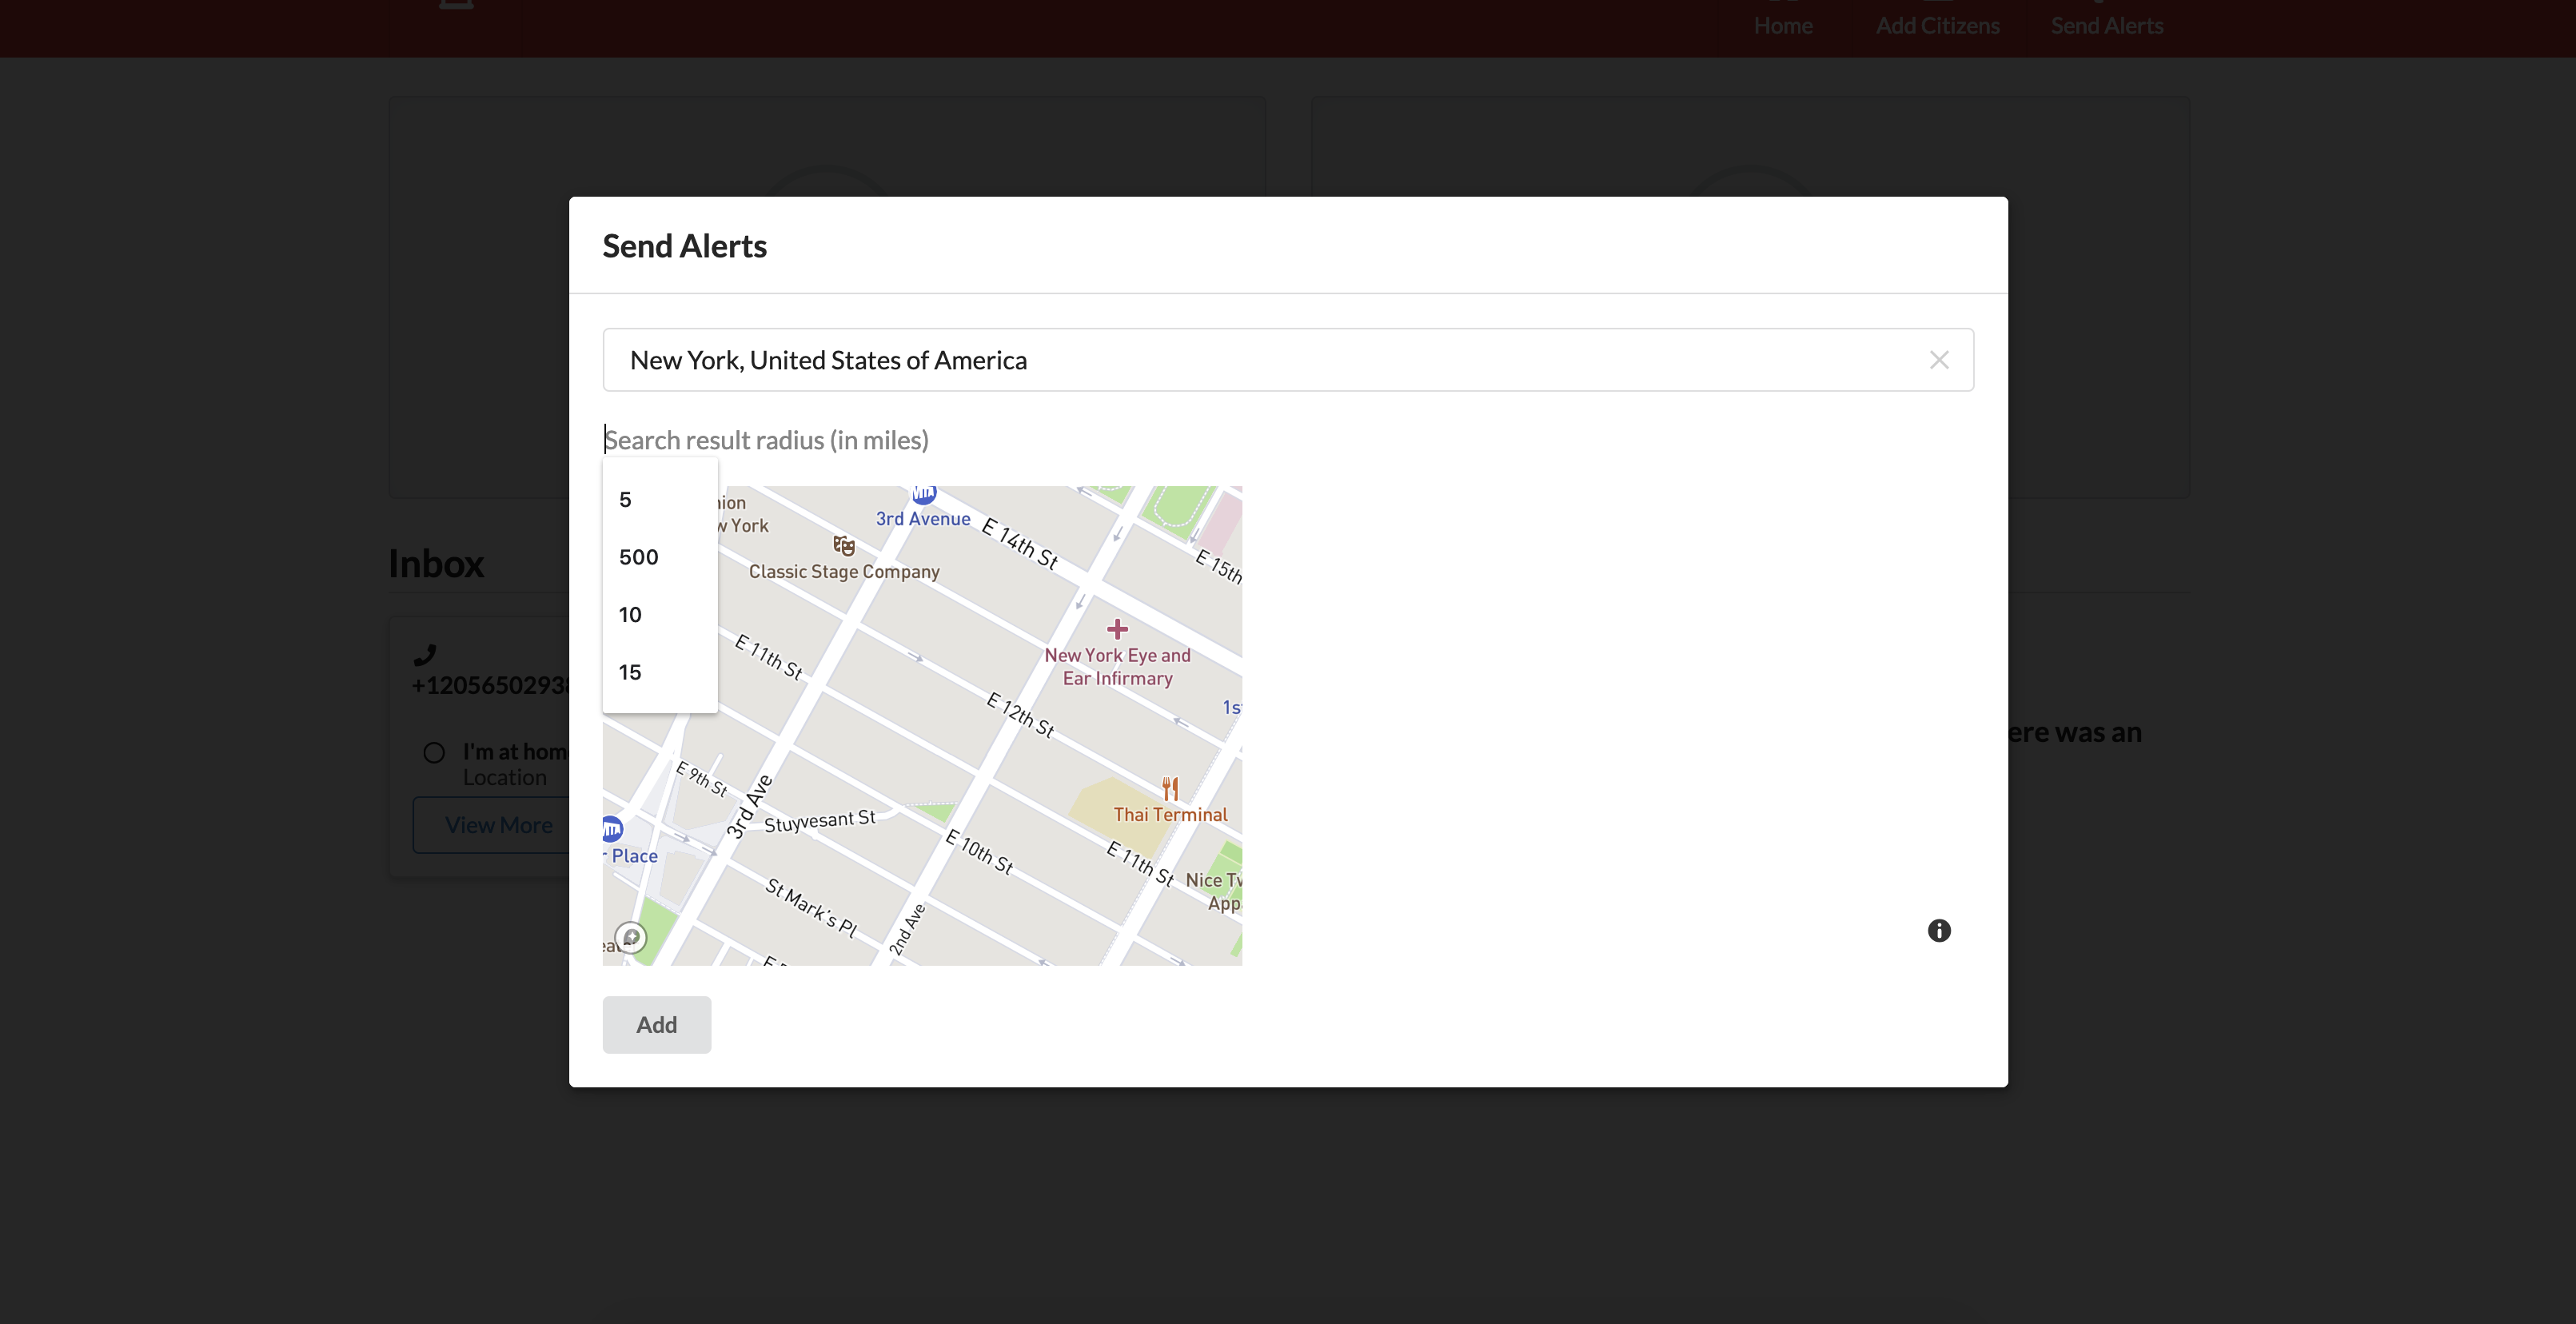Choose 10 miles radius option

(630, 615)
